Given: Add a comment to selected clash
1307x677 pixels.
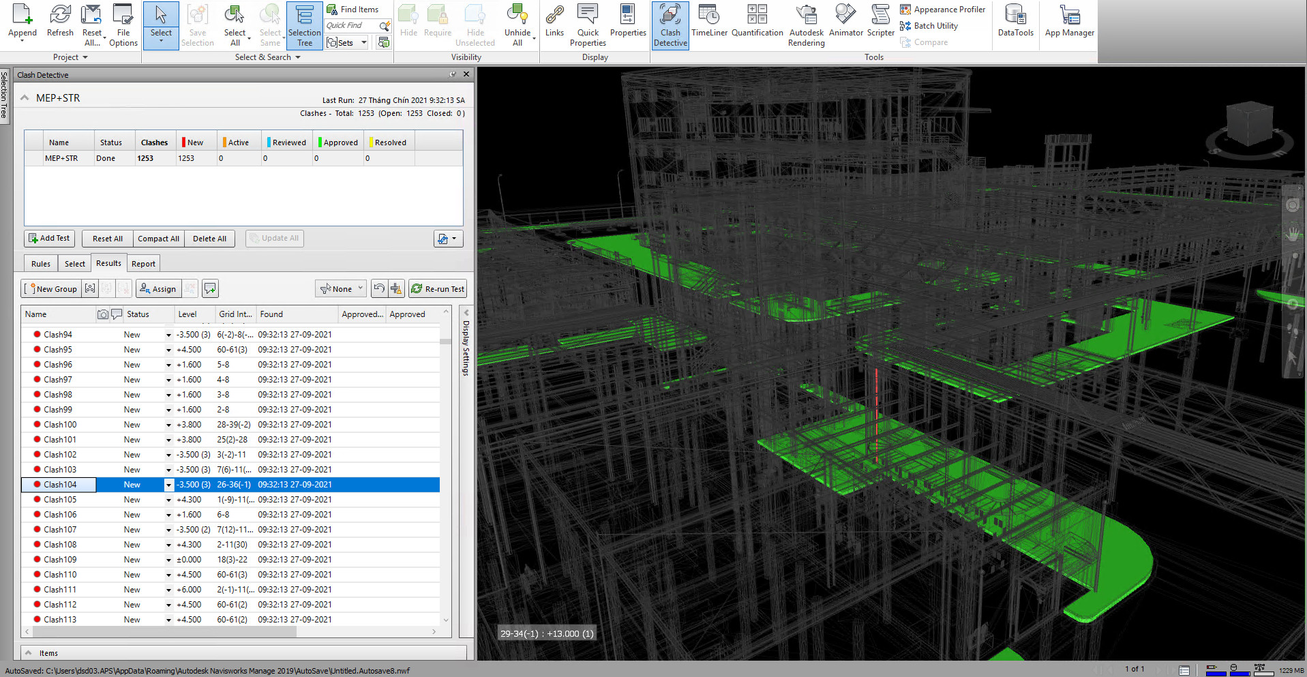Looking at the screenshot, I should 210,289.
